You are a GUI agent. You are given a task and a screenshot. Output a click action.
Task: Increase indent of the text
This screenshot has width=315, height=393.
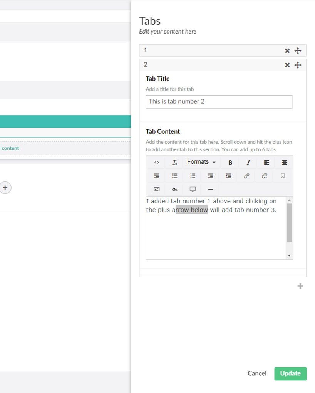click(228, 176)
